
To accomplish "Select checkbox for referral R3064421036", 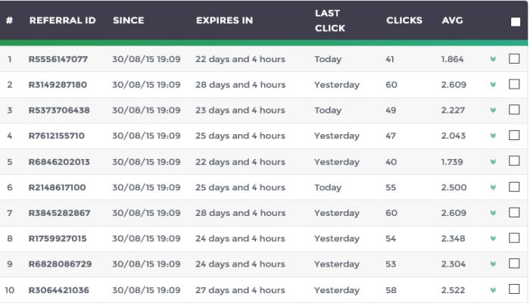I will [x=514, y=289].
